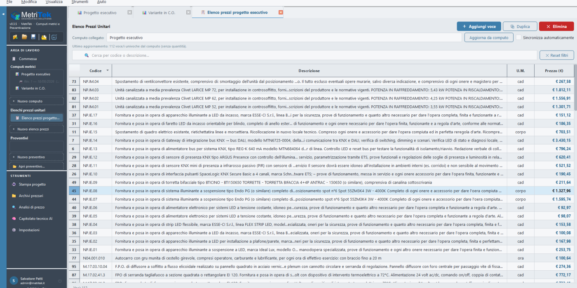The height and width of the screenshot is (288, 577).
Task: Click the logout power icon next to Salvatore Patti
Action: click(60, 281)
